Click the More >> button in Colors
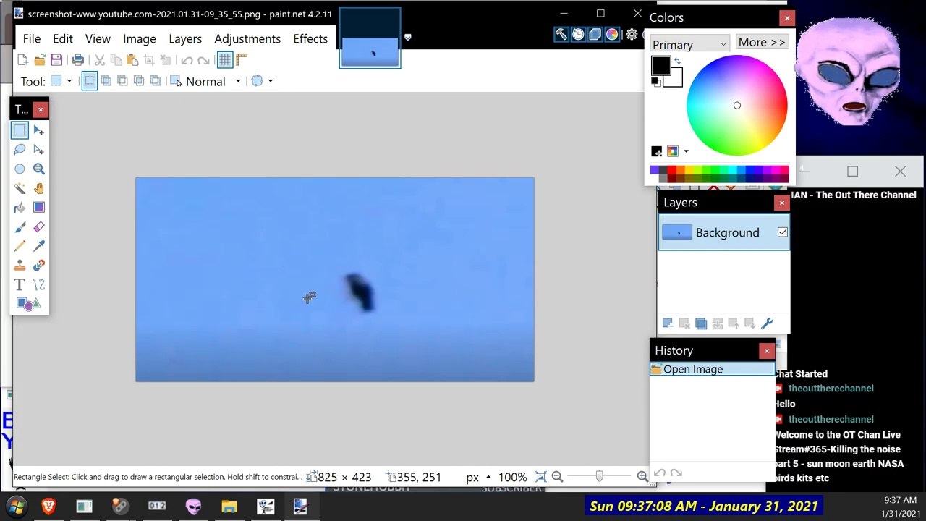The image size is (926, 521). click(762, 43)
